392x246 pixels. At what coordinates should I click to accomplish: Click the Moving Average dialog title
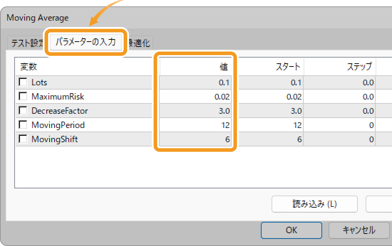click(37, 18)
